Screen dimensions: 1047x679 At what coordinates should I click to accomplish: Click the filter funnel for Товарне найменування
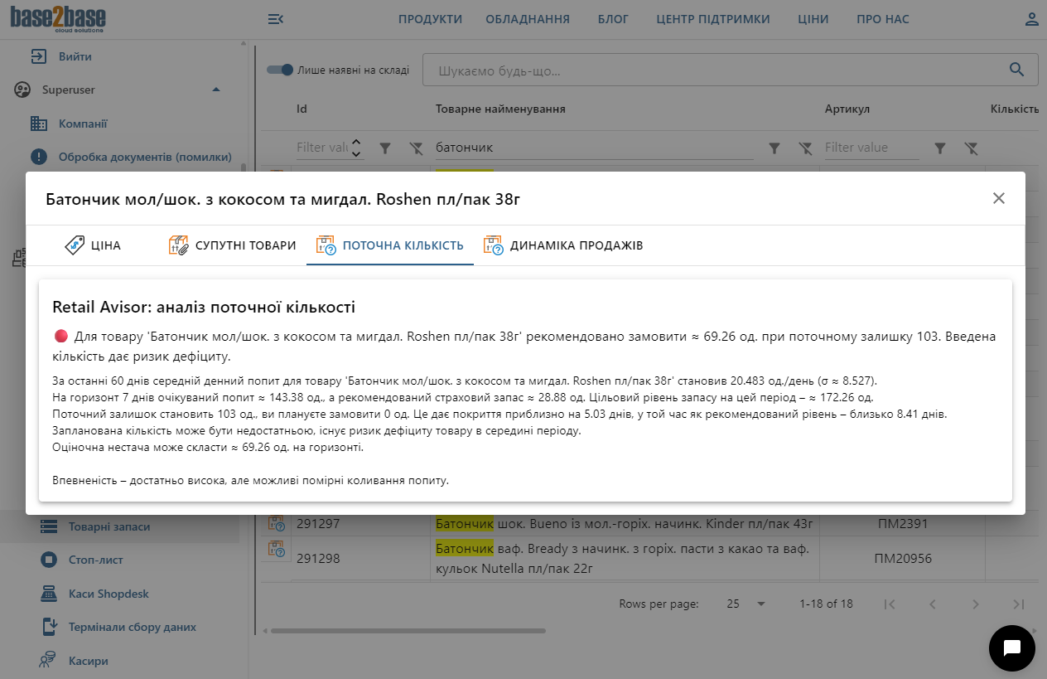(x=774, y=148)
